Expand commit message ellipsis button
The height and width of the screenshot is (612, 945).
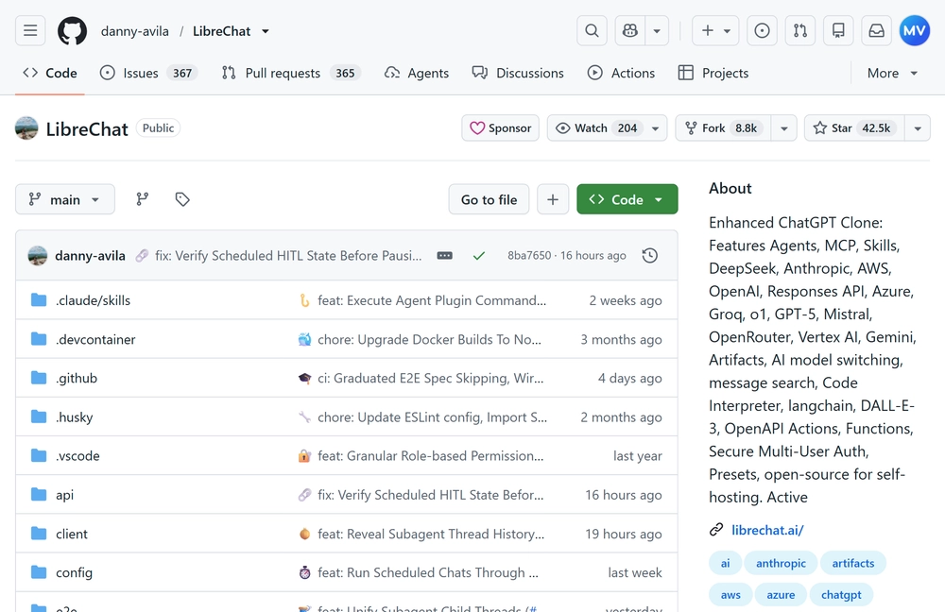(445, 255)
